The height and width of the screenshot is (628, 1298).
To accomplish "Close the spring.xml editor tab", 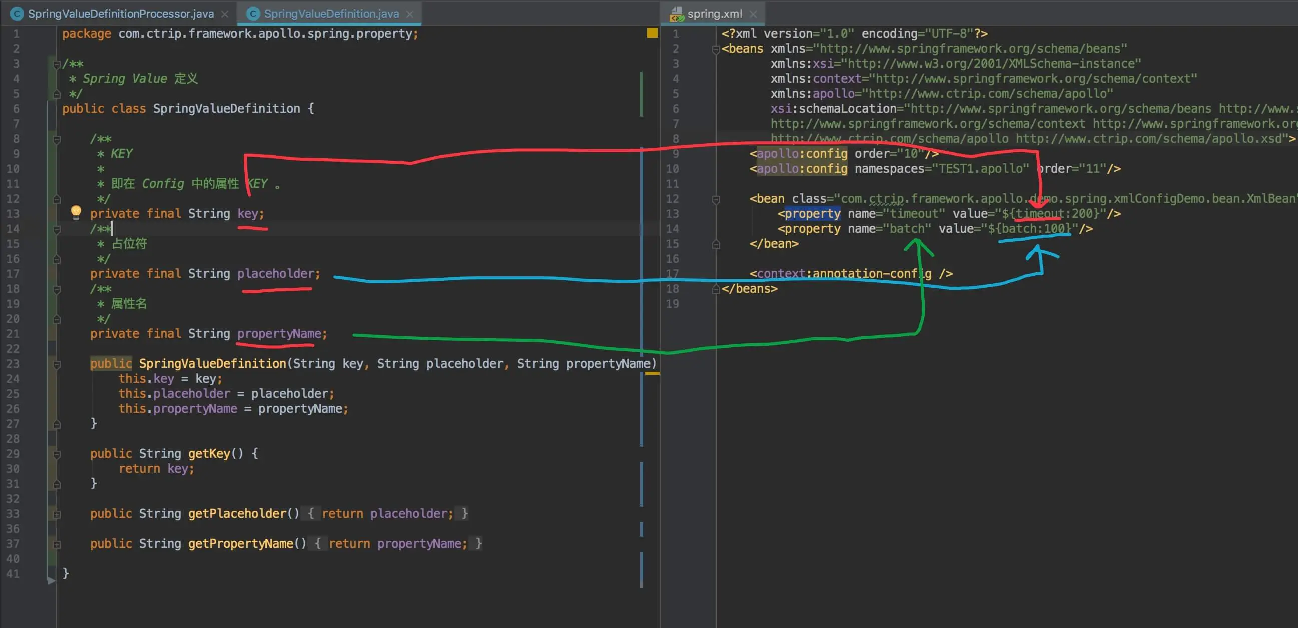I will (753, 14).
